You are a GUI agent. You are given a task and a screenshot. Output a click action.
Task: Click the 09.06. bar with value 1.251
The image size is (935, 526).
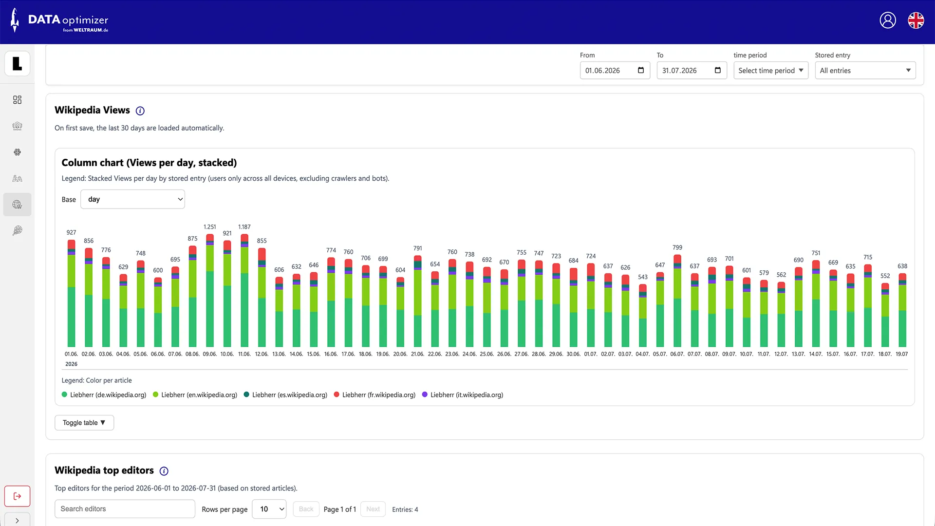pos(210,290)
